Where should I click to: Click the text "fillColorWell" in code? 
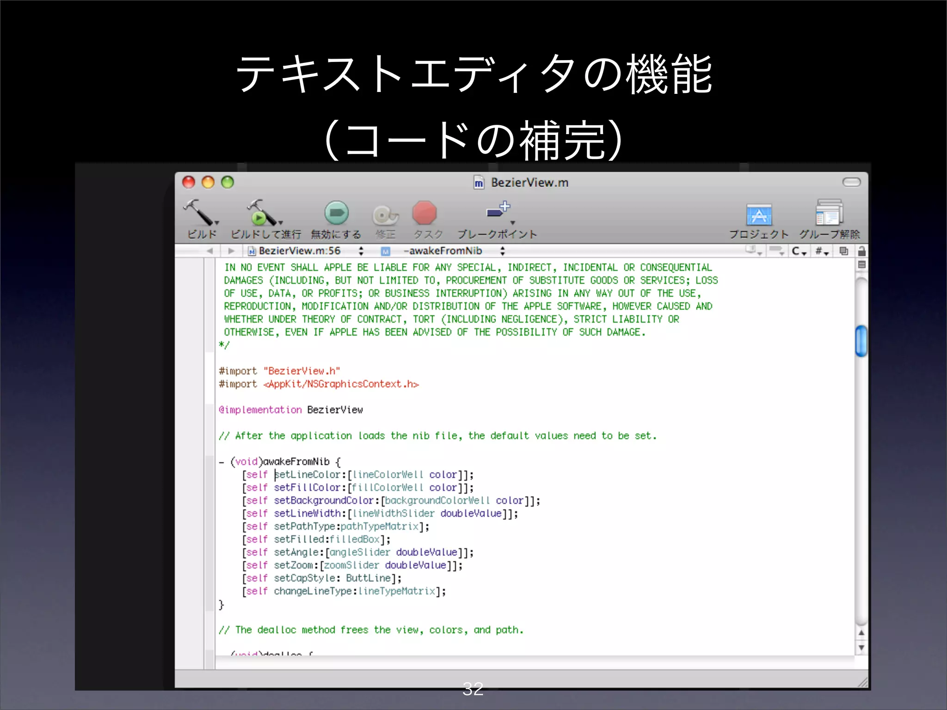pyautogui.click(x=388, y=488)
